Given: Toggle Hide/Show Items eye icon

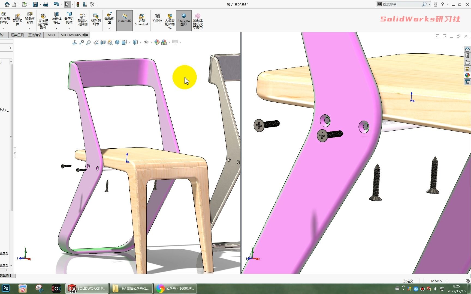Looking at the screenshot, I should 147,42.
